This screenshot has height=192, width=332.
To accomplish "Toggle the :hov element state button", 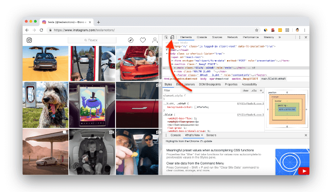I will point(245,90).
